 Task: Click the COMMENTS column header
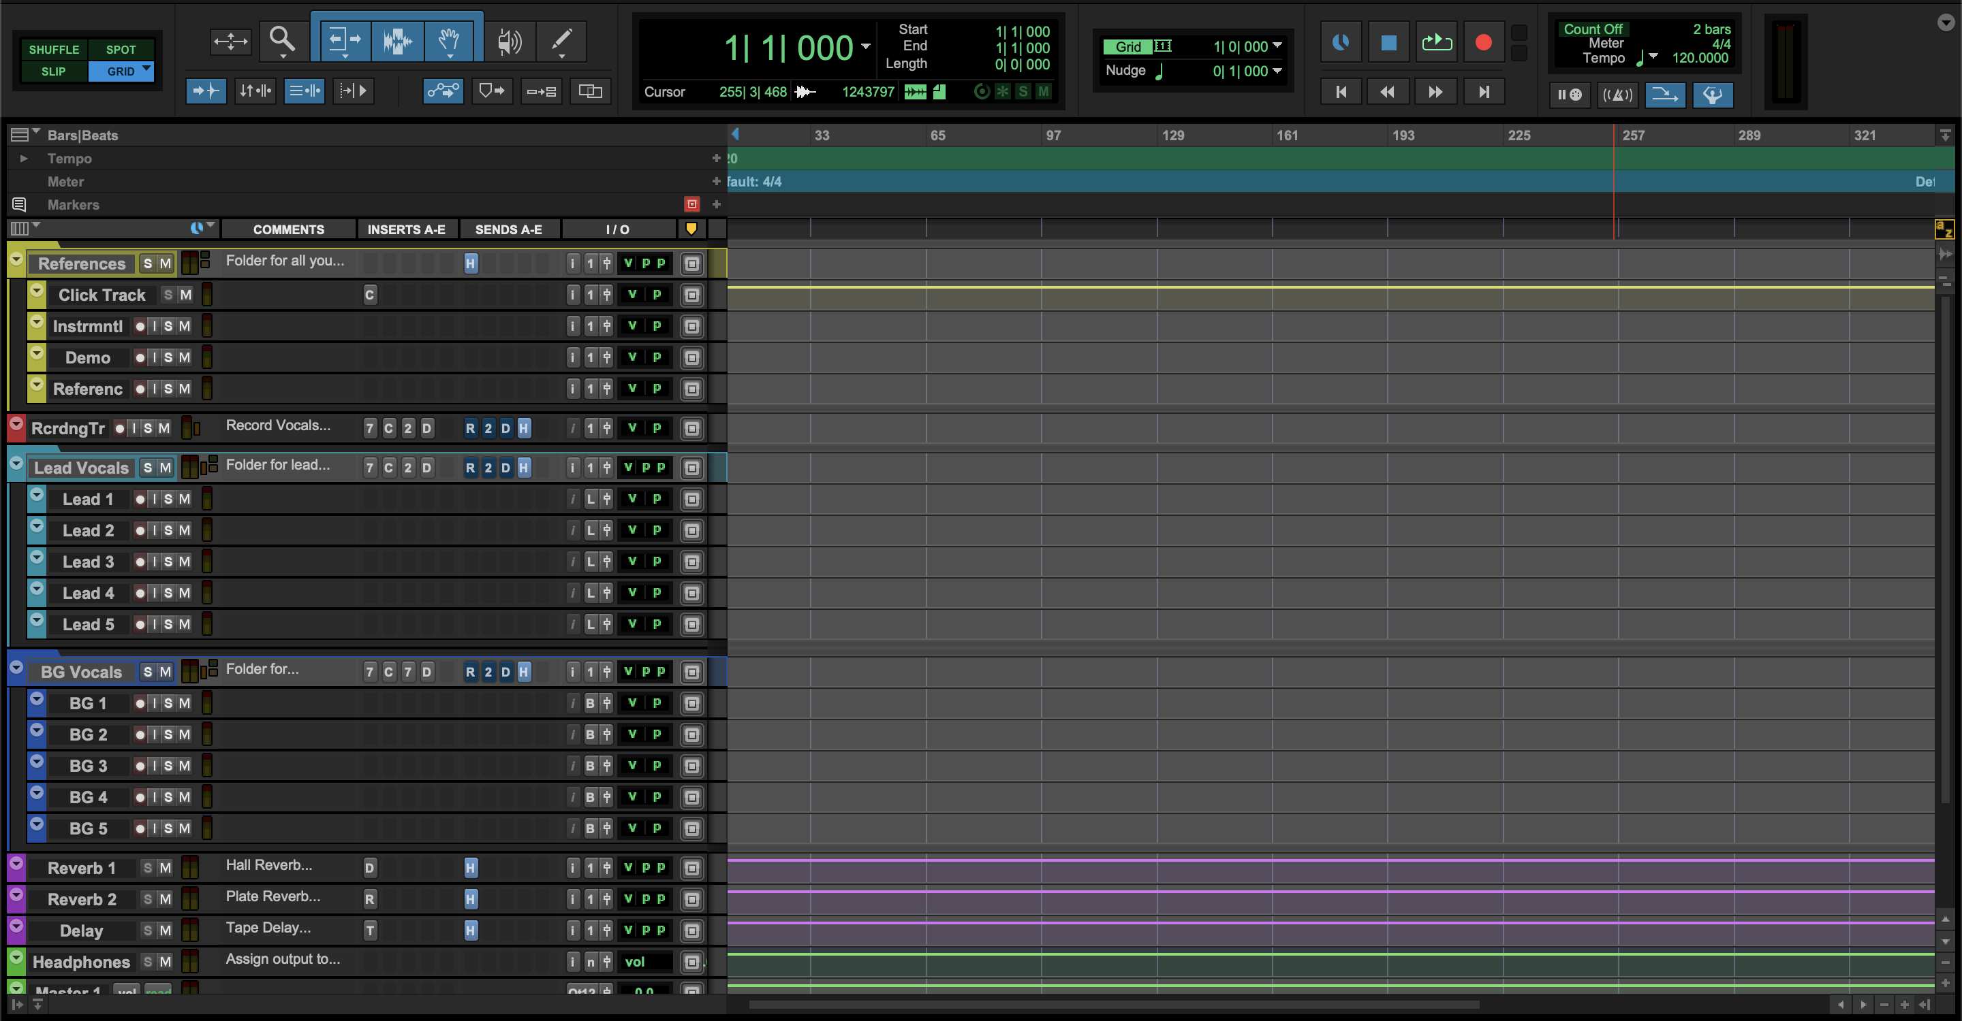pos(289,229)
